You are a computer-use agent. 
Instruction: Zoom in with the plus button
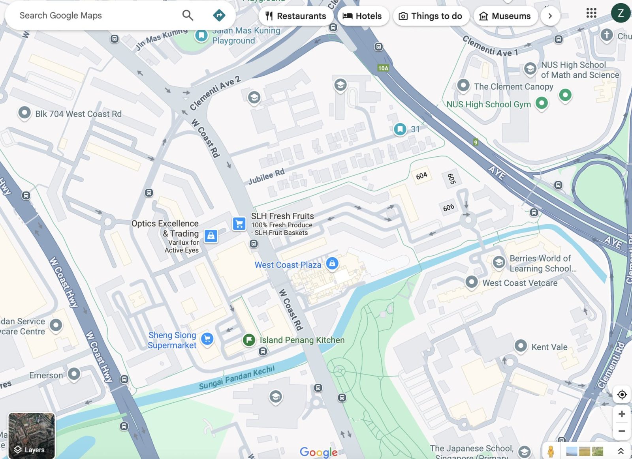click(x=622, y=414)
